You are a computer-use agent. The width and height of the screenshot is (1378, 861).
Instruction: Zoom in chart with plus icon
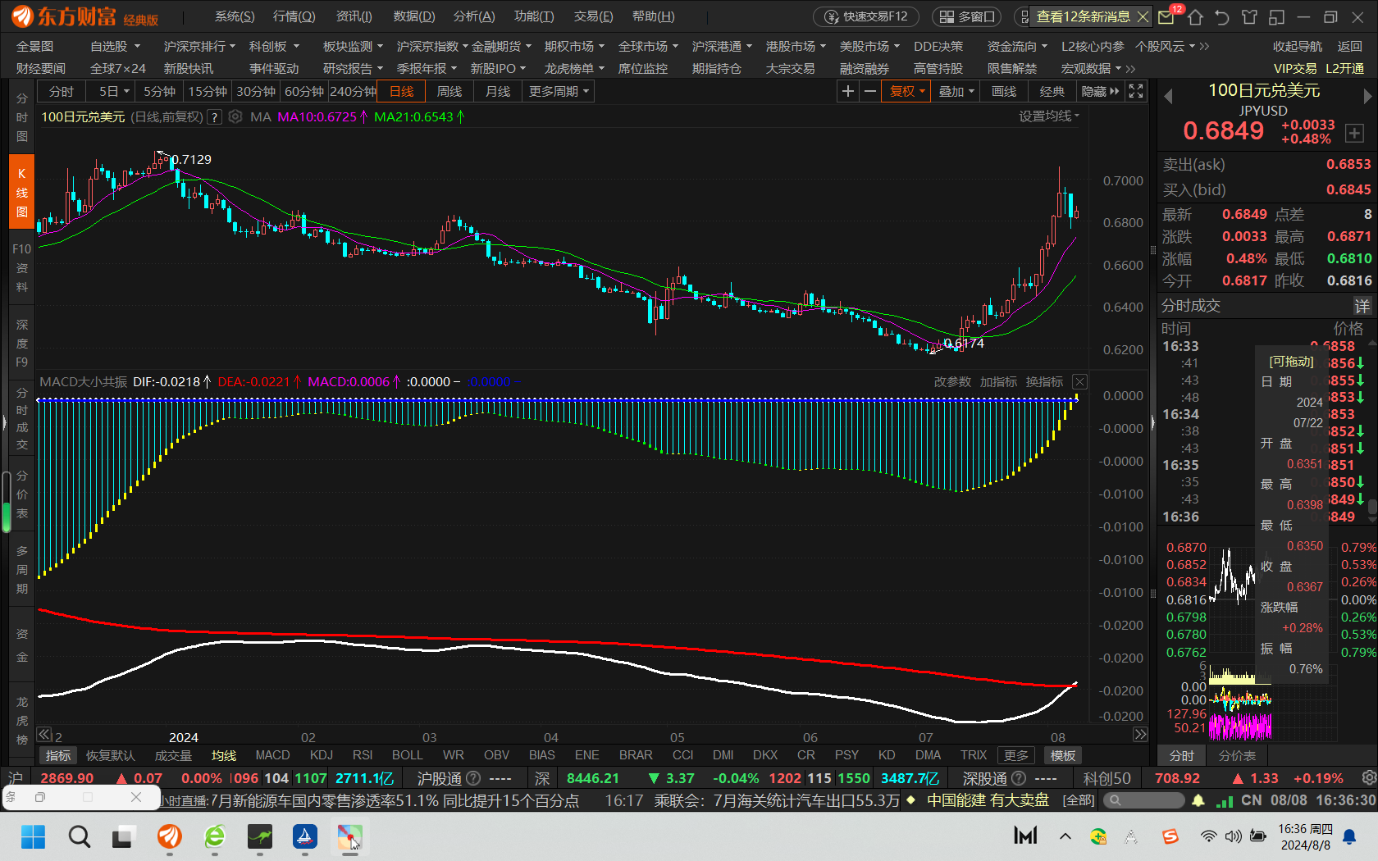pos(848,91)
